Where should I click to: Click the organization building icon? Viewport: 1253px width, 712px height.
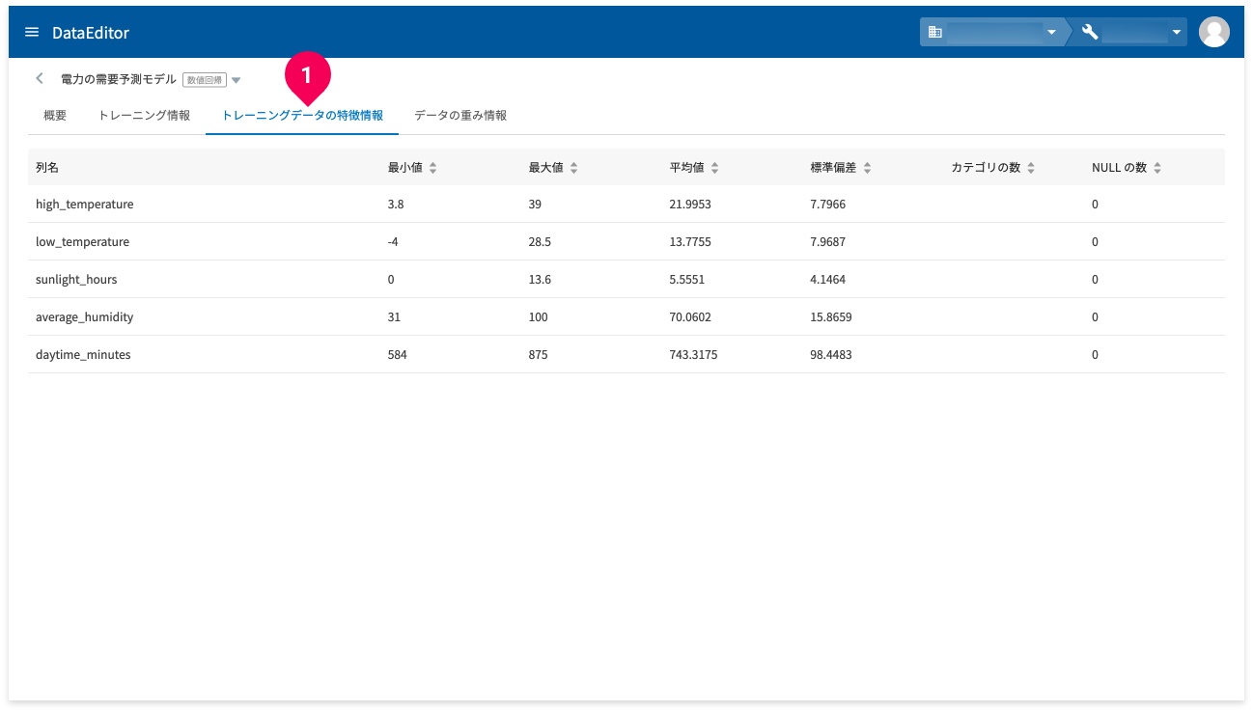point(934,32)
